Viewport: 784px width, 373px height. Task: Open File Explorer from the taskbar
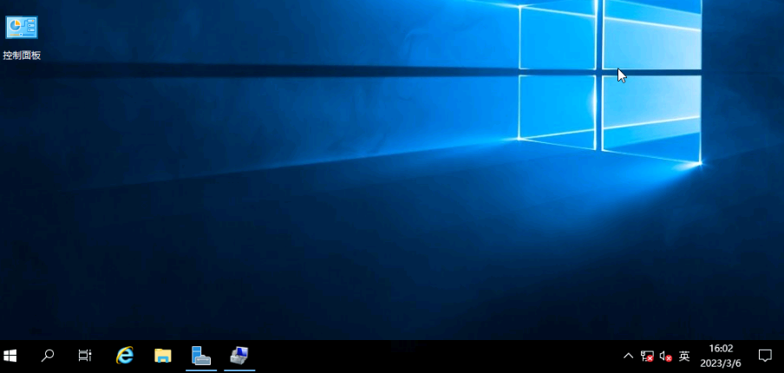(163, 356)
